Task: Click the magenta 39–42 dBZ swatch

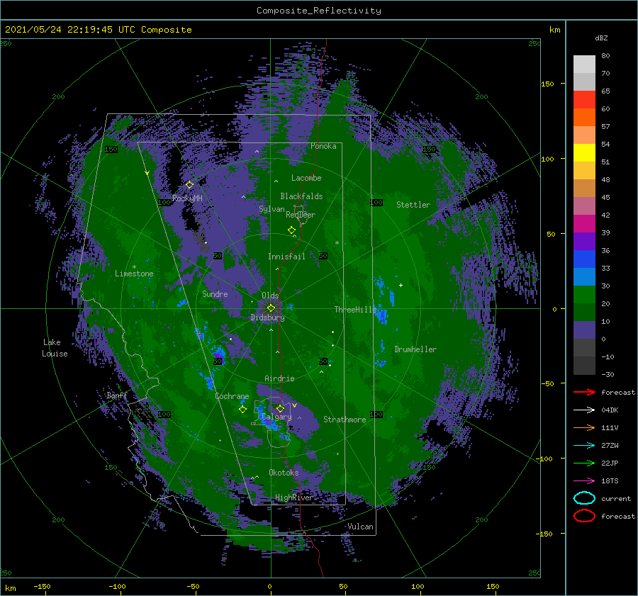Action: [584, 224]
